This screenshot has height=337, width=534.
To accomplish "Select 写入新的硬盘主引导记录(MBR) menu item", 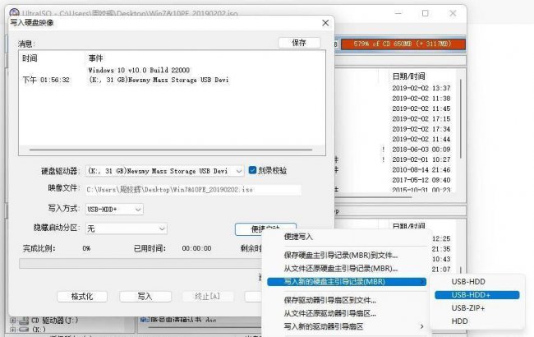I will click(347, 282).
